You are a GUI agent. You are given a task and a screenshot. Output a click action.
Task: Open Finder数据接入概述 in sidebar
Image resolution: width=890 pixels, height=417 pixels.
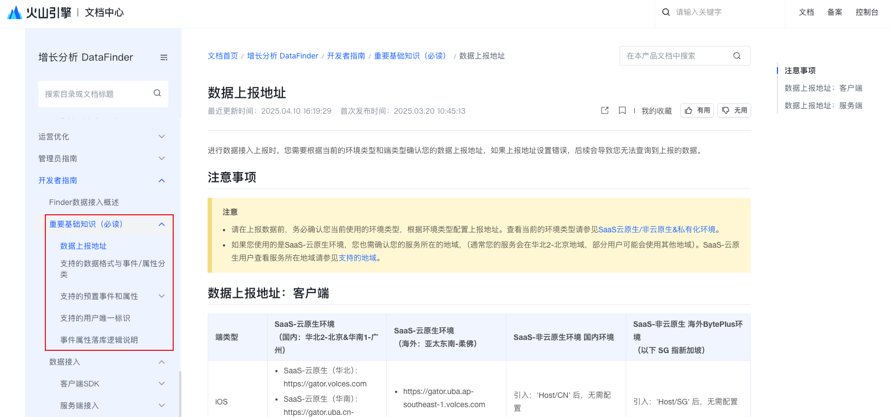click(84, 202)
